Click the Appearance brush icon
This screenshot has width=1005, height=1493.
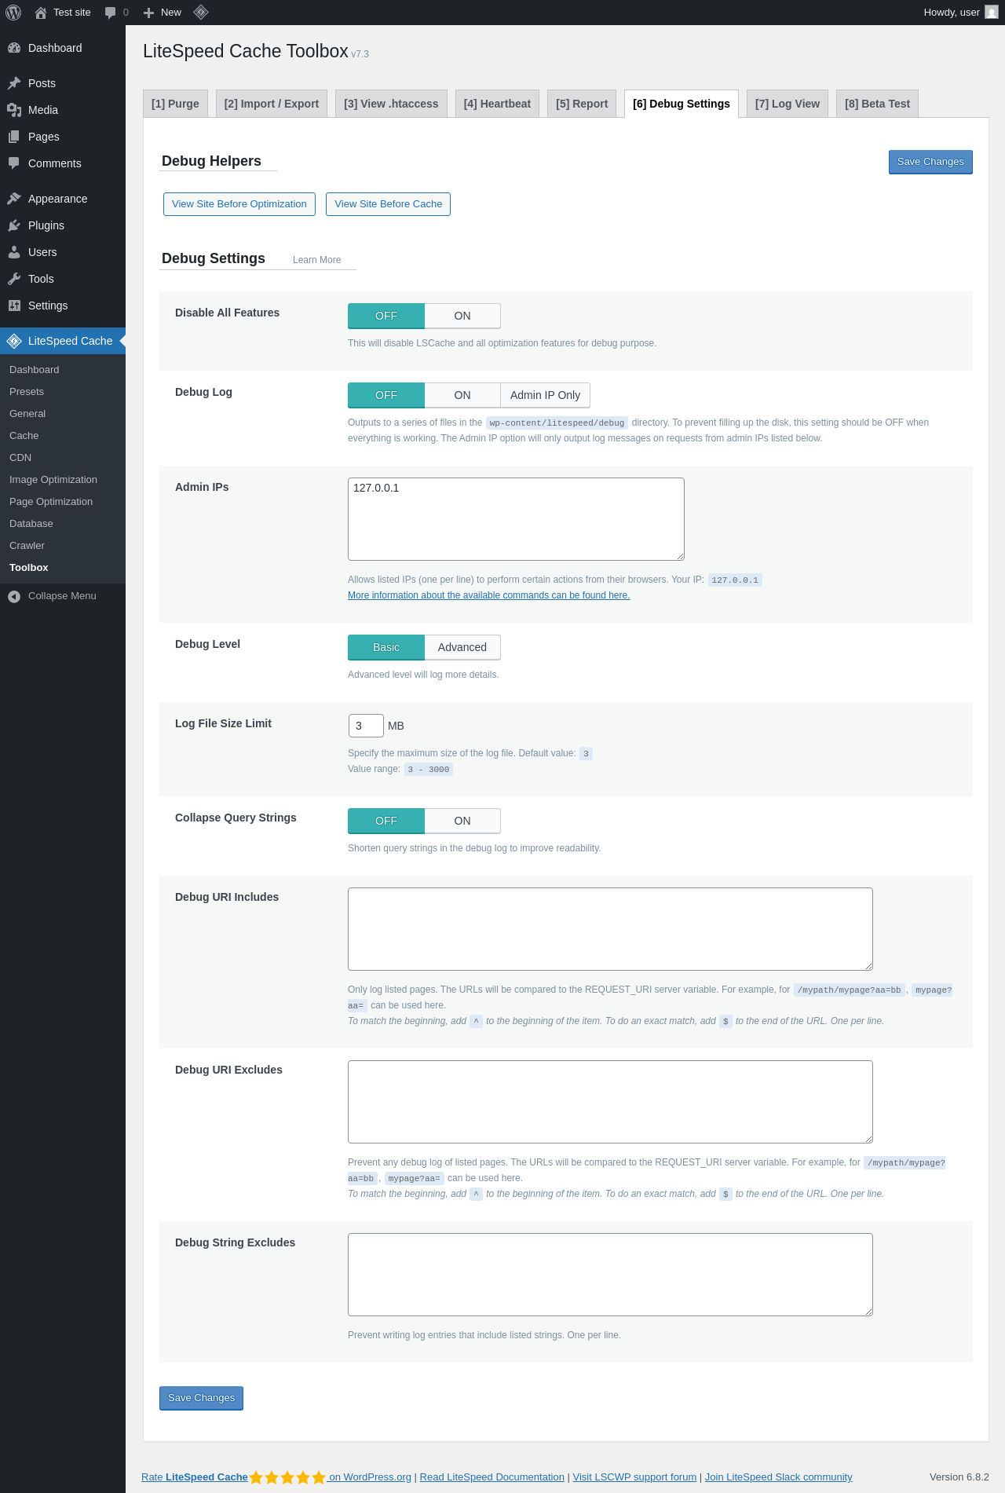coord(14,199)
